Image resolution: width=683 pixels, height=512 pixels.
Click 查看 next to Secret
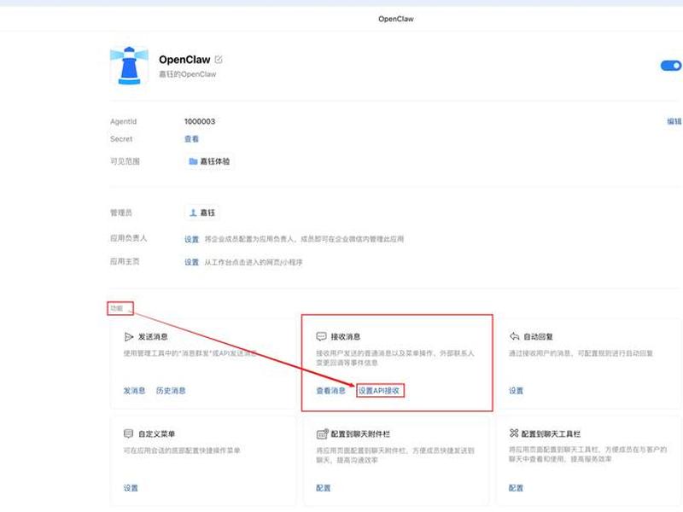click(191, 139)
